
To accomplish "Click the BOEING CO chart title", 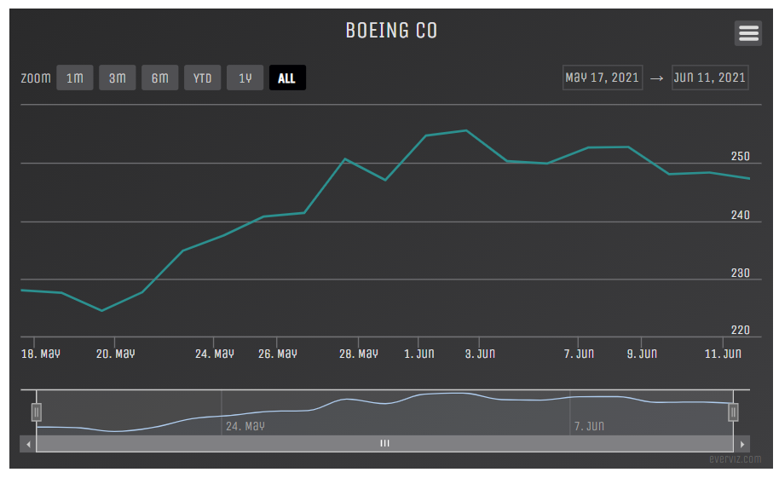I will tap(391, 31).
